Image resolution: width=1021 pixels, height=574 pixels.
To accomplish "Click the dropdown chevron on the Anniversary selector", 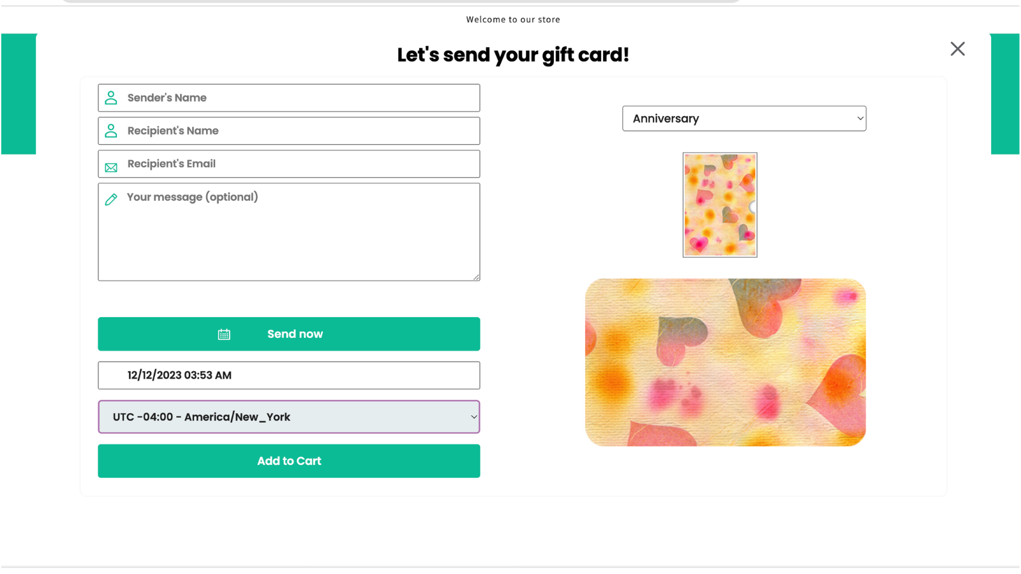I will coord(858,118).
